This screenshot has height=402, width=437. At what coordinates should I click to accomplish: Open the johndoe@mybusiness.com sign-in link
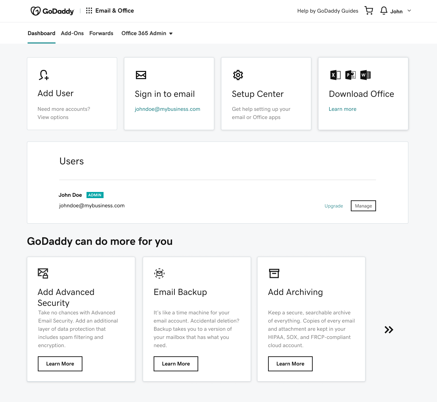click(167, 109)
